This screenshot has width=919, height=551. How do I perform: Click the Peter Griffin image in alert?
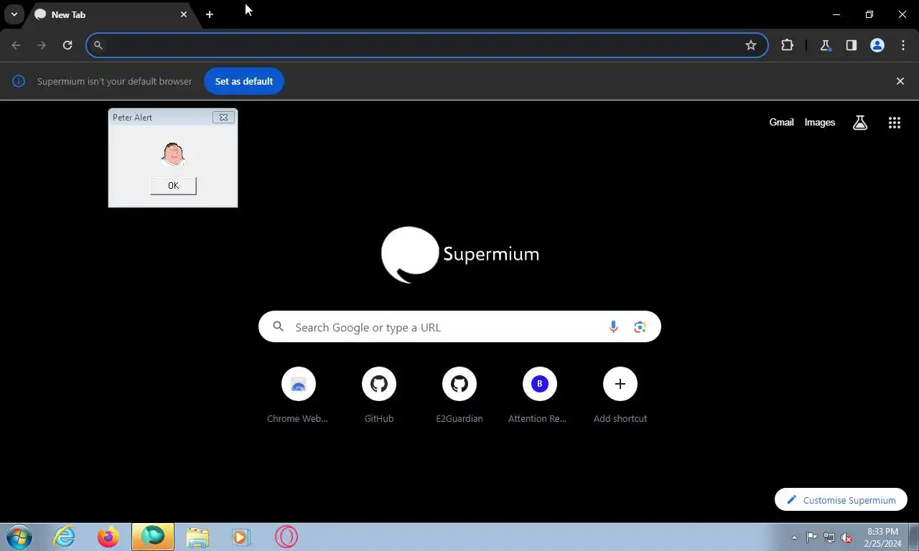tap(173, 154)
